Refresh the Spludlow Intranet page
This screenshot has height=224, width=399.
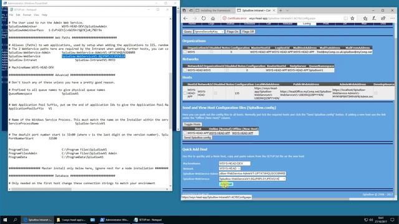click(x=204, y=18)
